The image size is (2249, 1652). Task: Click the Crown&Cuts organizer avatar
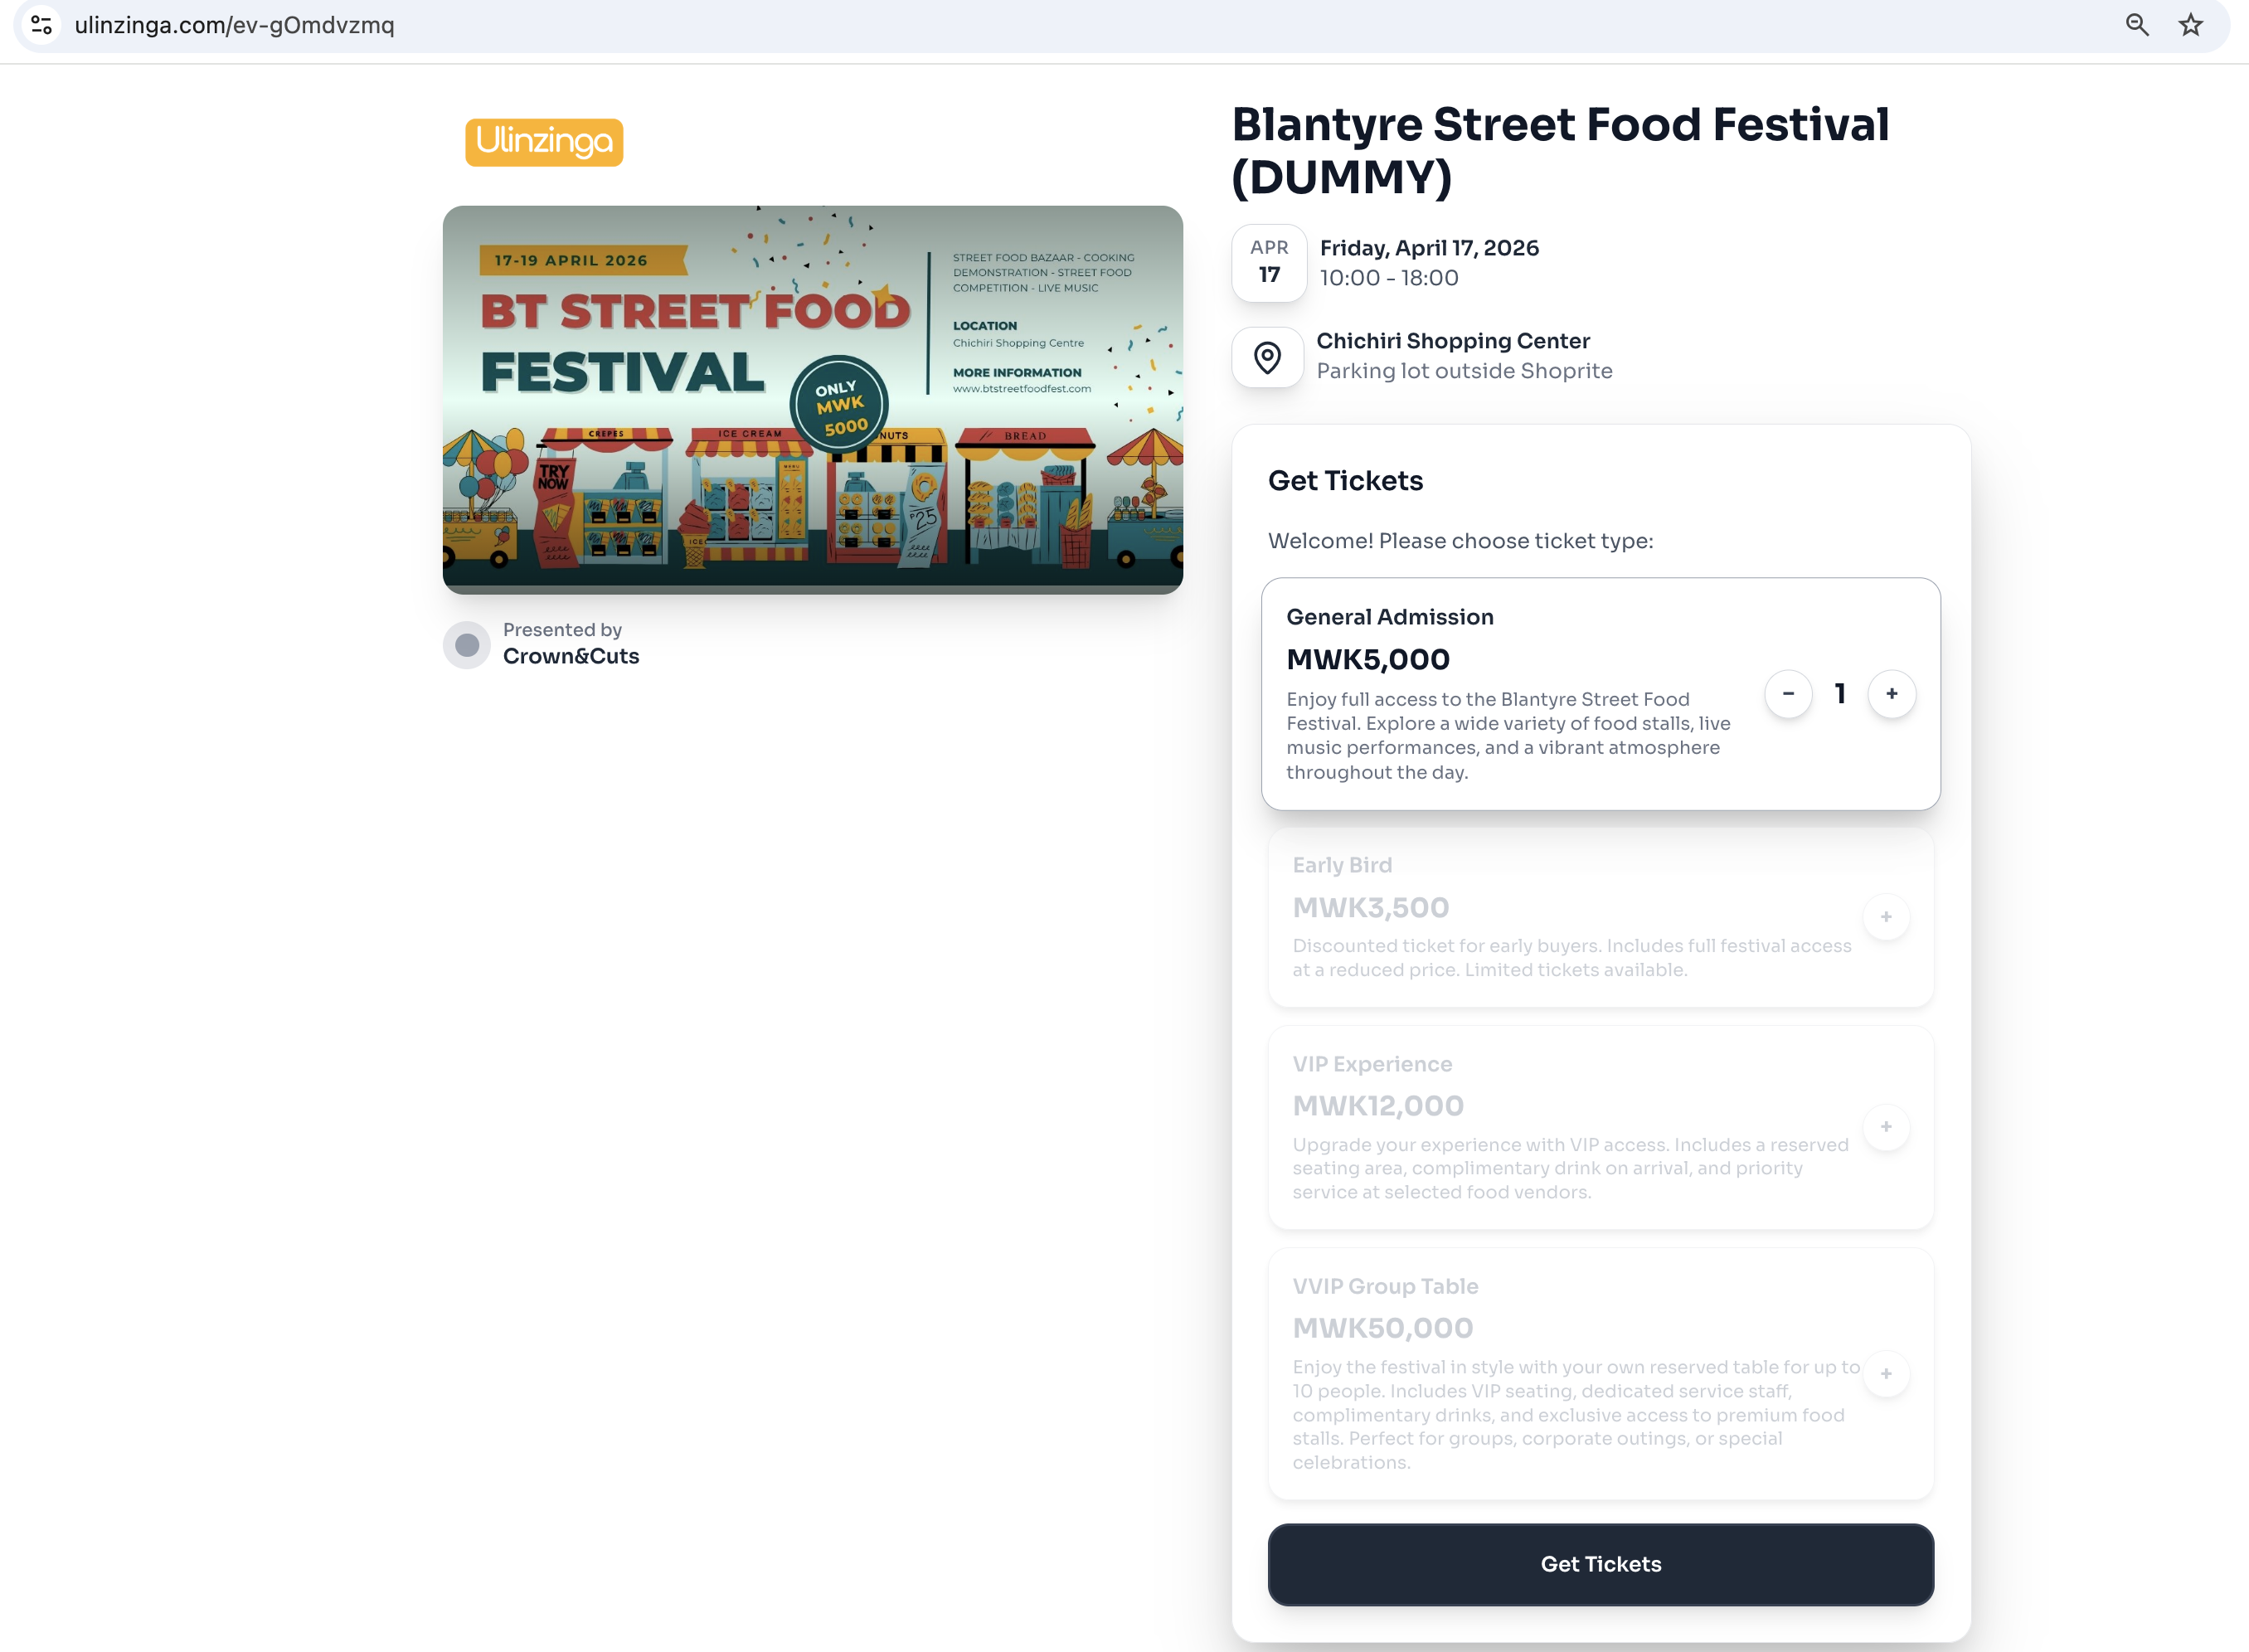(x=467, y=645)
